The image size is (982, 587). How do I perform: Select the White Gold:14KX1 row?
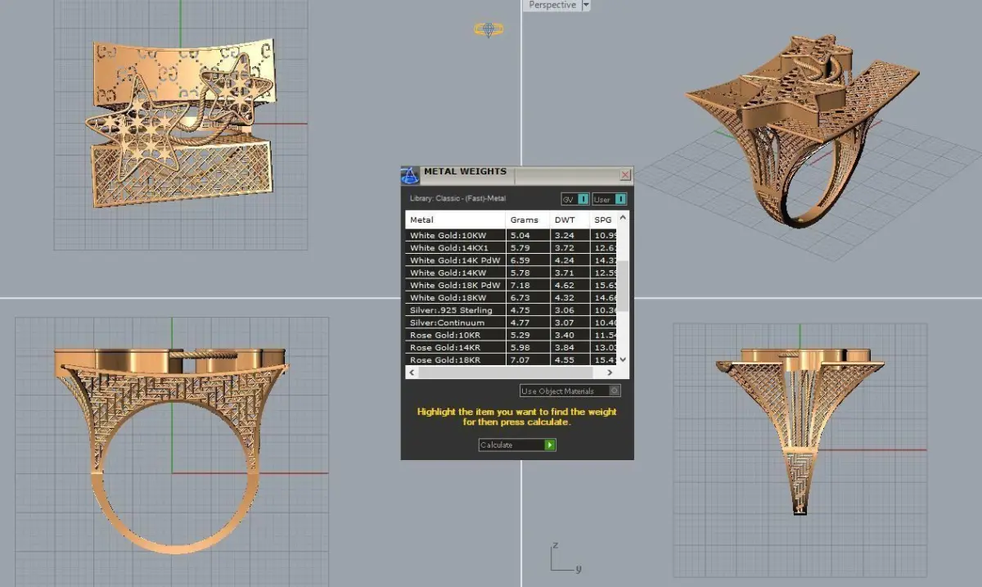coord(511,247)
